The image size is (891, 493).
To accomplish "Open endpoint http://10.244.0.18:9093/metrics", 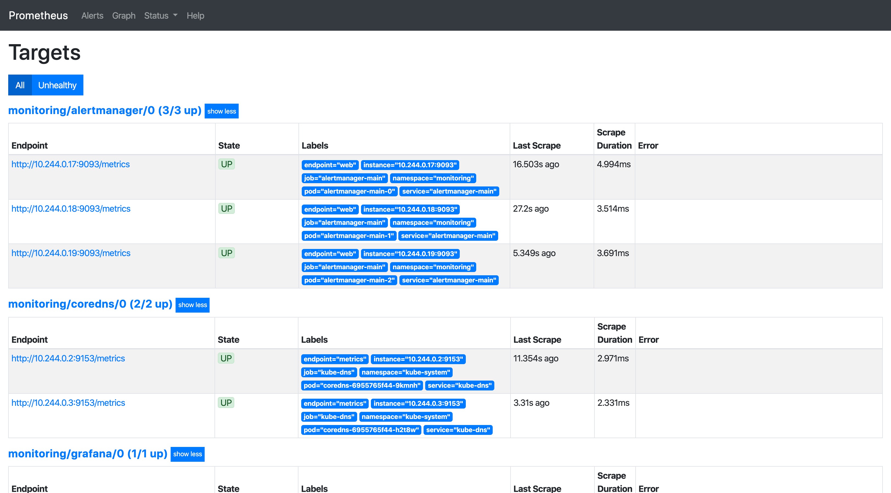I will tap(71, 208).
